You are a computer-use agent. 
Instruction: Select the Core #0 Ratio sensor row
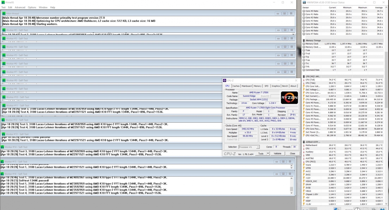pos(343,11)
